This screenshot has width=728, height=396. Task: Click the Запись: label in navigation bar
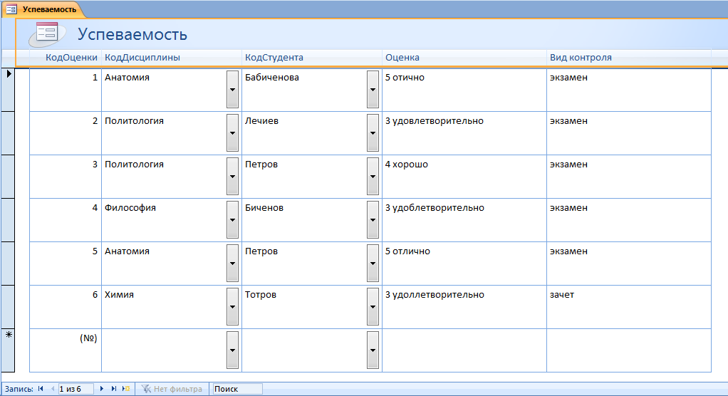point(19,389)
